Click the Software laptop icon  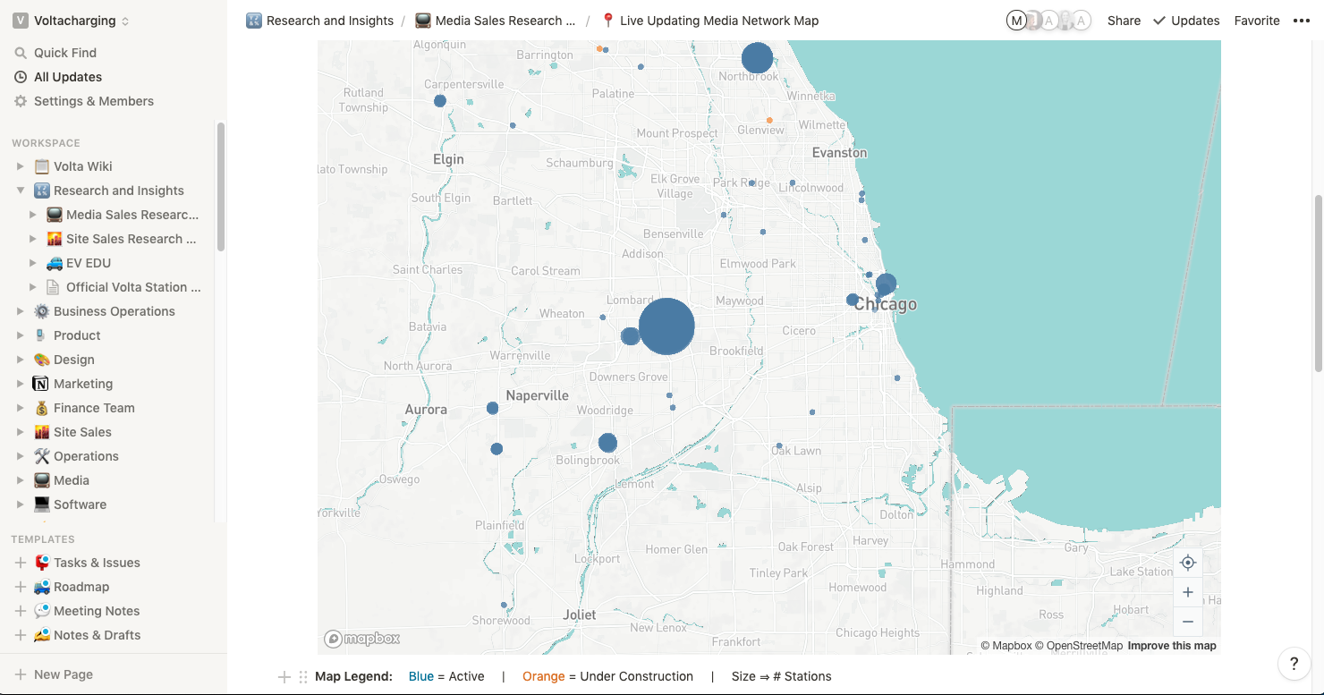point(41,504)
